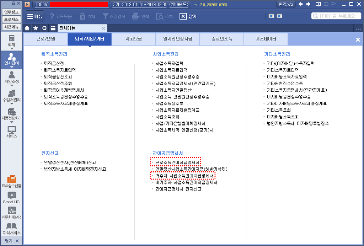Expand the 개인조정 sidebar dropdown arrow
364x246 pixels.
point(11,86)
